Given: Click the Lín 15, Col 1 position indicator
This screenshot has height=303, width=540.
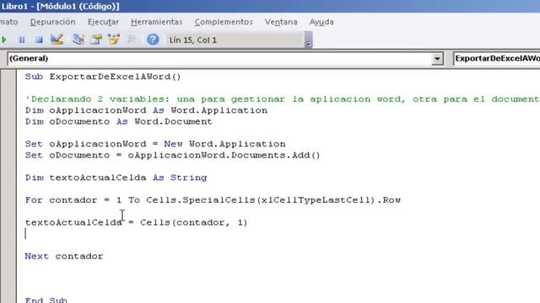Looking at the screenshot, I should pyautogui.click(x=193, y=40).
